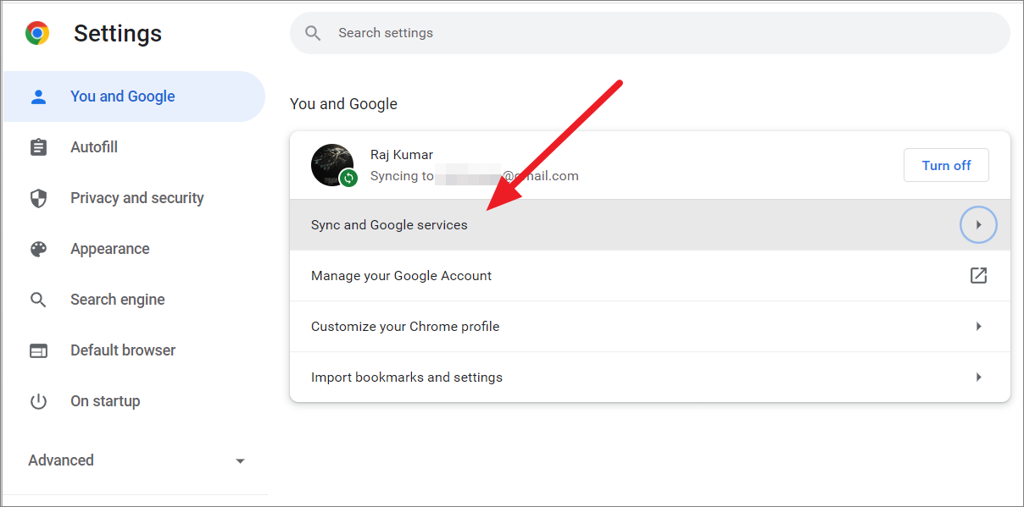Image resolution: width=1024 pixels, height=507 pixels.
Task: Click the person icon for You and Google
Action: tap(38, 96)
